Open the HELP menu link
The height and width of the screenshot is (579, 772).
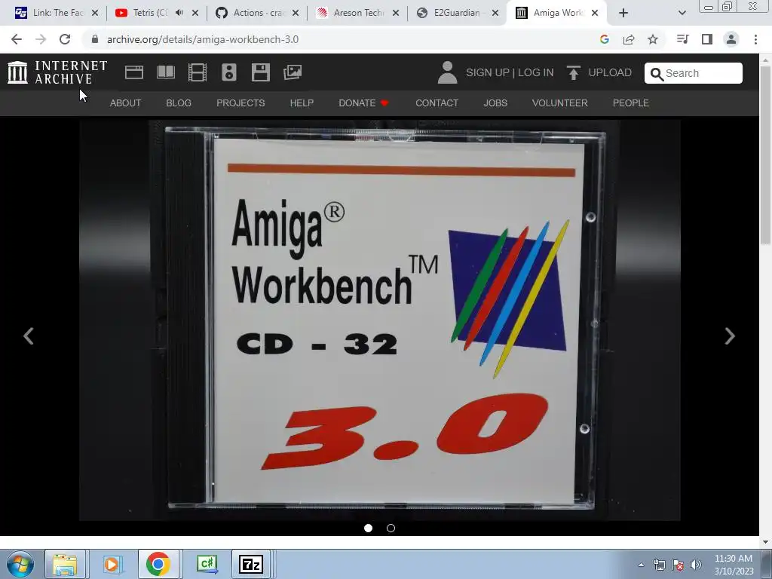tap(302, 103)
